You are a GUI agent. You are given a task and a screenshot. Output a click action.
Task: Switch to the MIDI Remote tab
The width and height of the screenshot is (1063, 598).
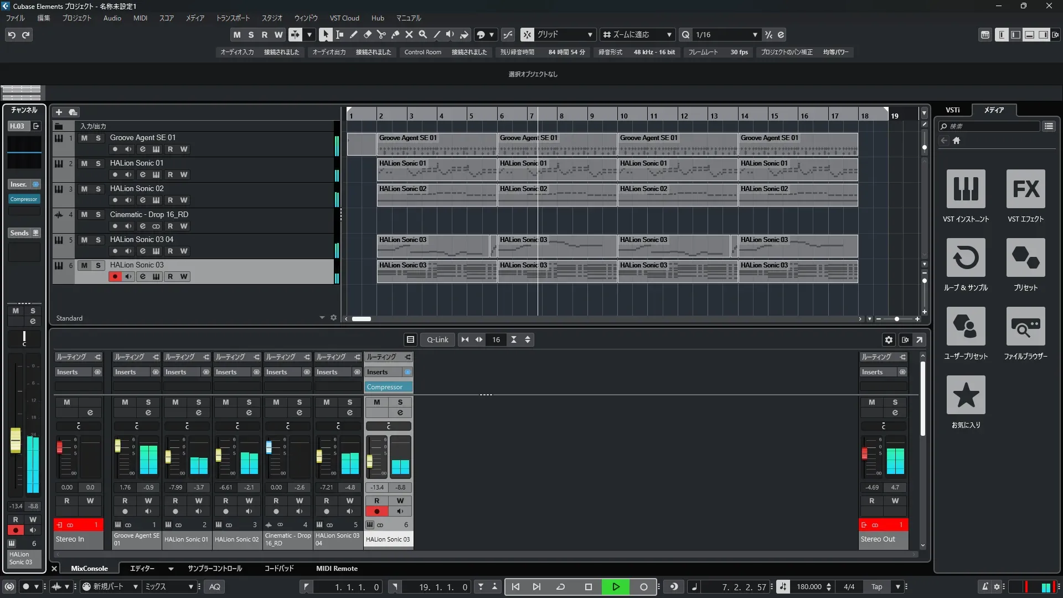pyautogui.click(x=337, y=569)
